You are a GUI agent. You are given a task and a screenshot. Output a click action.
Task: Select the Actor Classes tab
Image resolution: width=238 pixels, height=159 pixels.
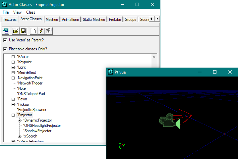coord(31,19)
